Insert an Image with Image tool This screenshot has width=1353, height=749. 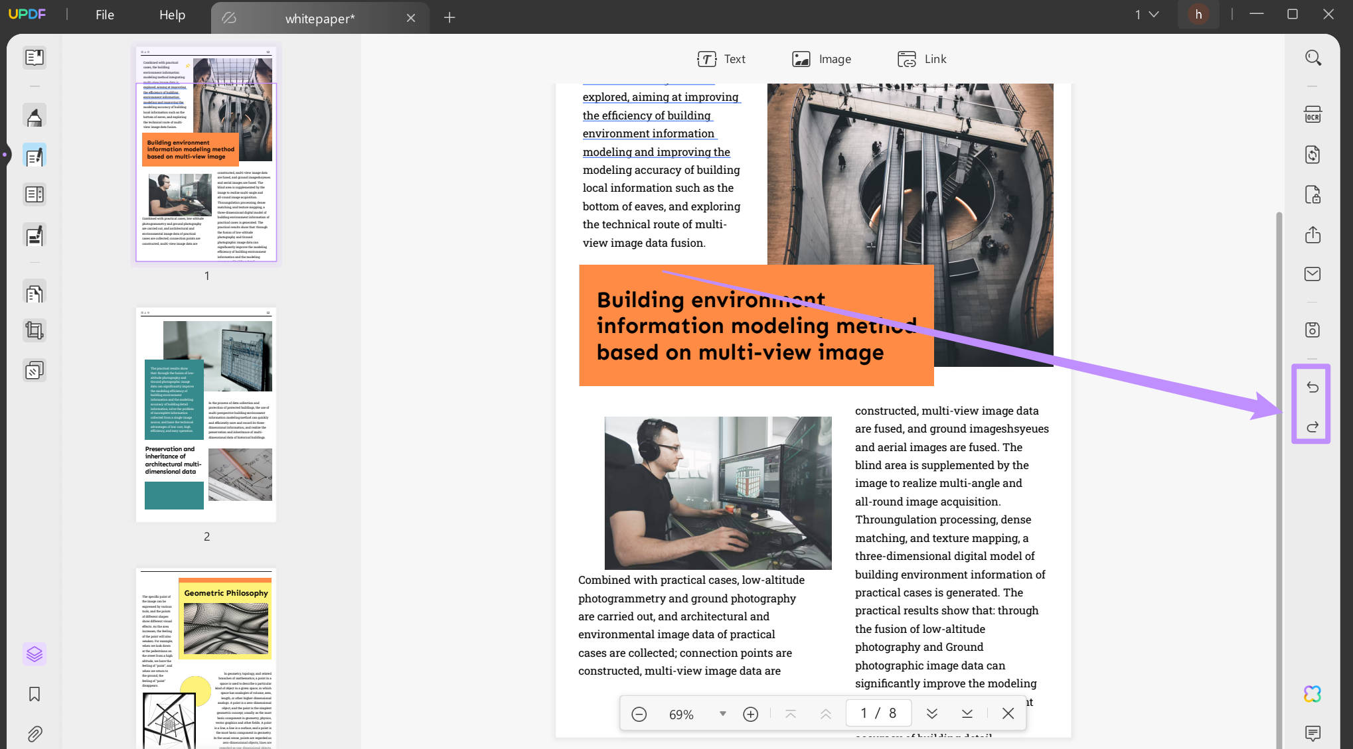coord(821,59)
